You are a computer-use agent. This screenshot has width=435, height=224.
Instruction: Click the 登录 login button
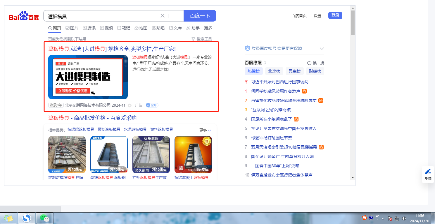coord(335,15)
